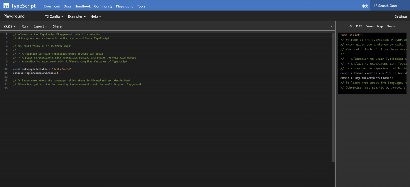Click the 'Playground' heading text
This screenshot has height=187, width=410.
14,16
